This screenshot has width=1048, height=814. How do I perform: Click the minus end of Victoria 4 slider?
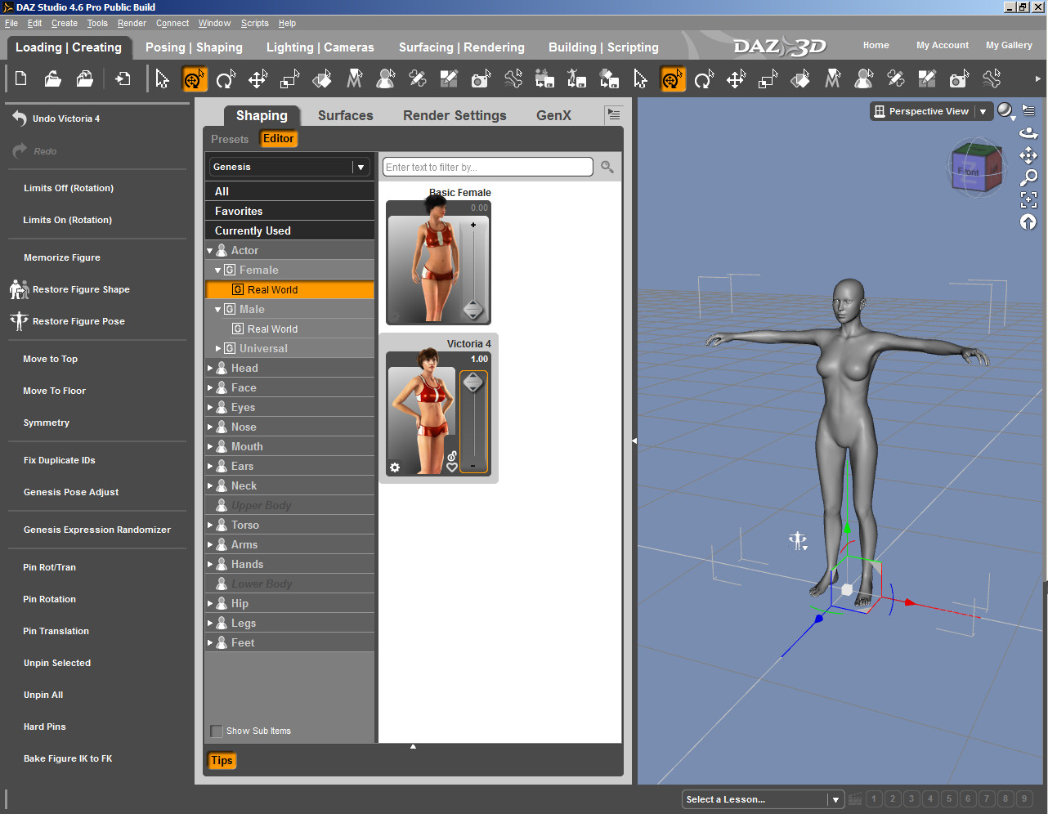[473, 467]
